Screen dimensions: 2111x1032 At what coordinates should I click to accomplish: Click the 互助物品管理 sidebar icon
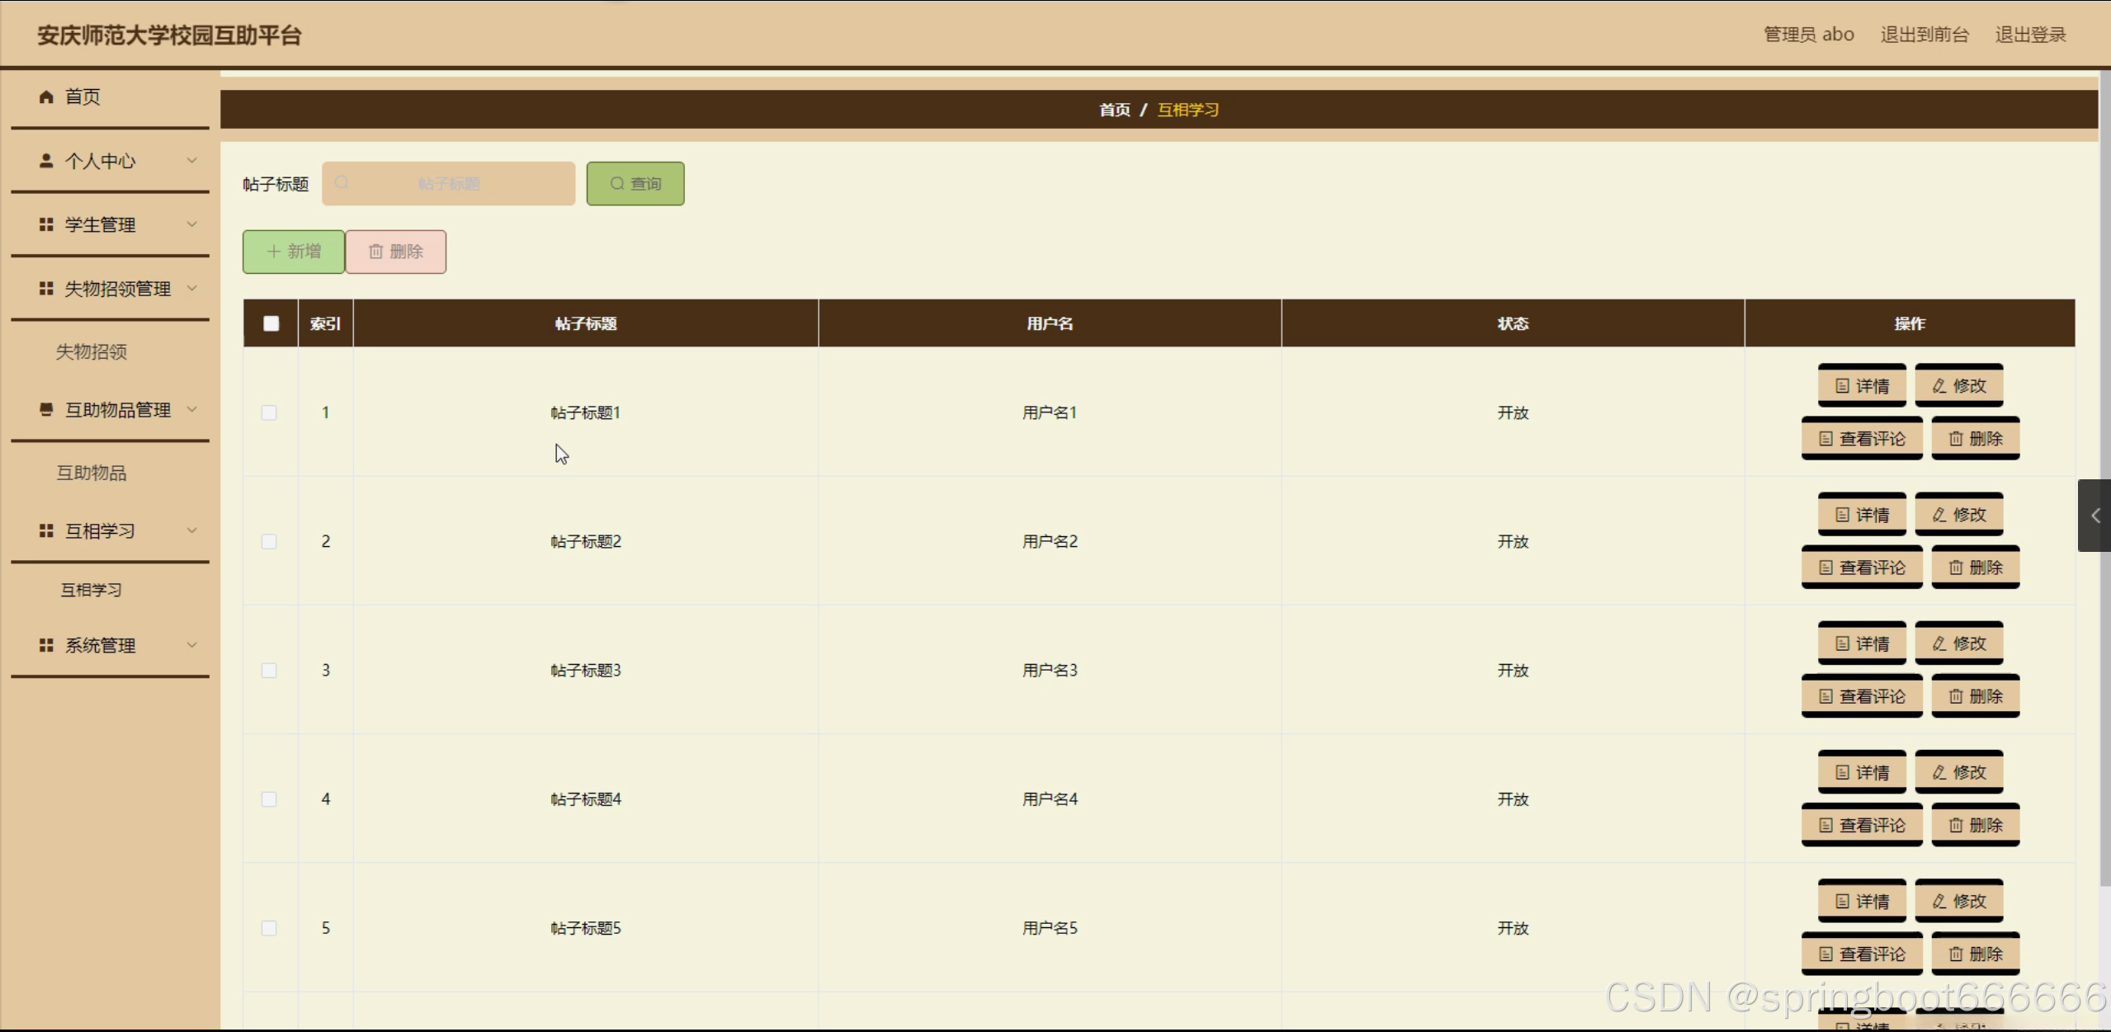[x=46, y=410]
